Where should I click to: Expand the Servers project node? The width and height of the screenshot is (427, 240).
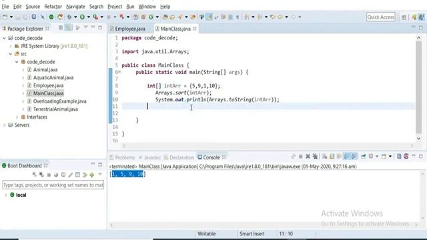click(x=4, y=125)
